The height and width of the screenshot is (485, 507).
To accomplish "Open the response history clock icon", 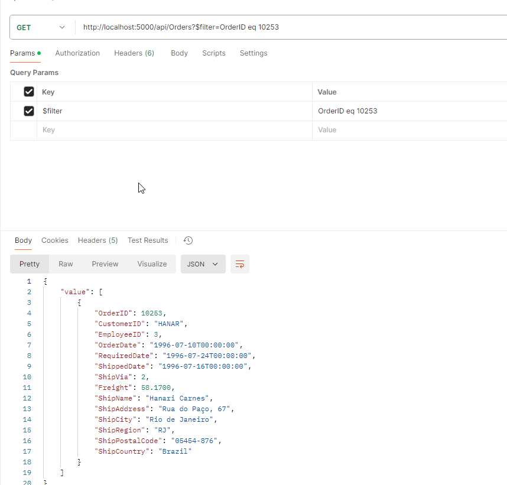I will [x=188, y=240].
